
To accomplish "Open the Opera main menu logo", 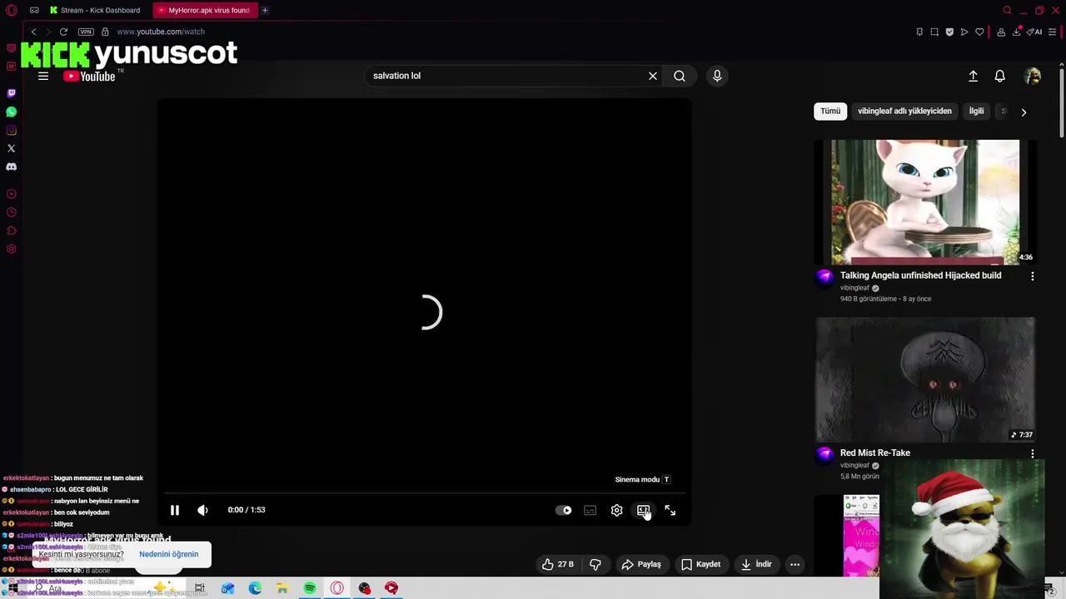I will [11, 10].
